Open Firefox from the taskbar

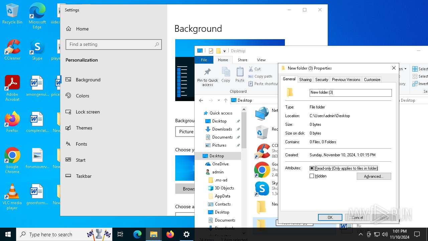pyautogui.click(x=170, y=234)
